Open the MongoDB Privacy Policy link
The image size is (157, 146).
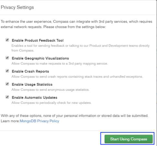pyautogui.click(x=39, y=121)
